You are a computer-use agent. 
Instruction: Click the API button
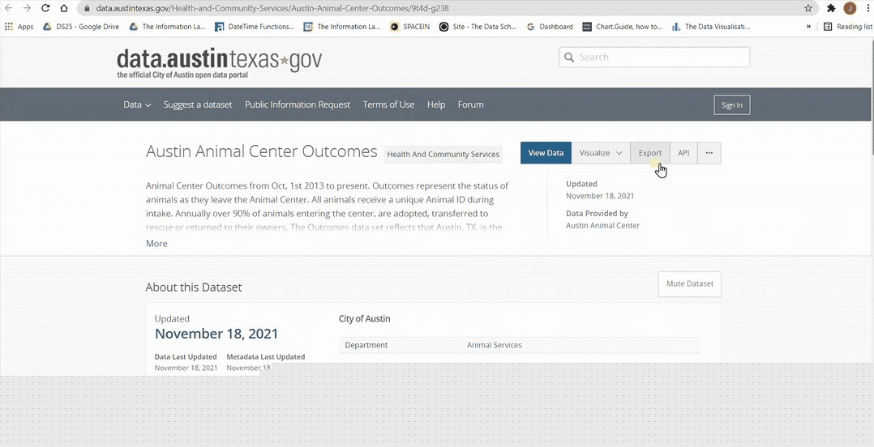(683, 153)
